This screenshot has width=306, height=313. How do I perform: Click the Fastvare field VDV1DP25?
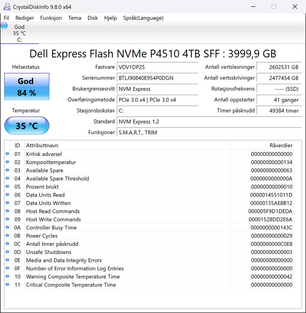pos(157,67)
